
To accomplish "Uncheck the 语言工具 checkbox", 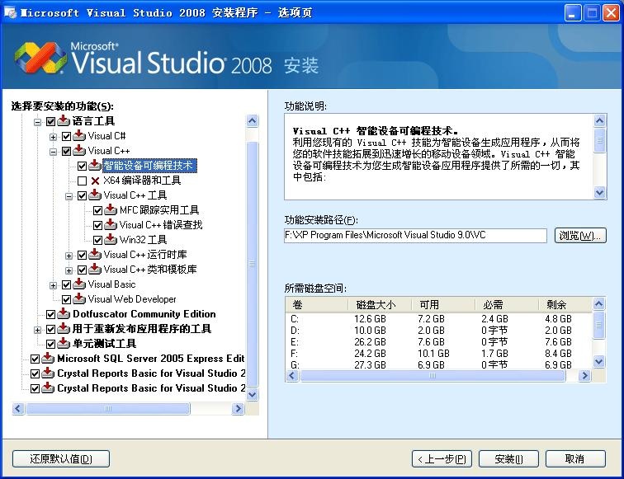I will pos(50,121).
